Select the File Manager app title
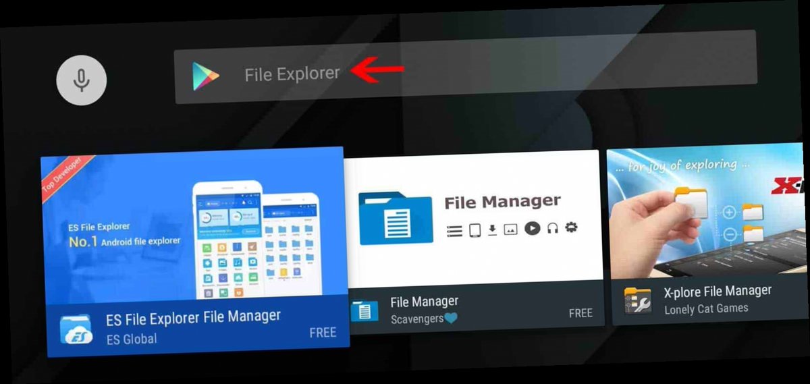The width and height of the screenshot is (810, 384). coord(424,302)
